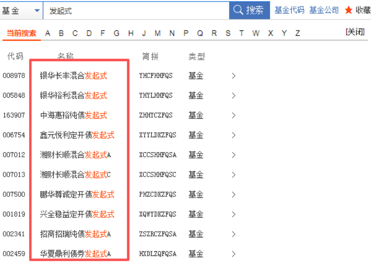Screen dimensions: 371x266
Task: Click the arrow chevron in row 007012
Action: (x=234, y=155)
